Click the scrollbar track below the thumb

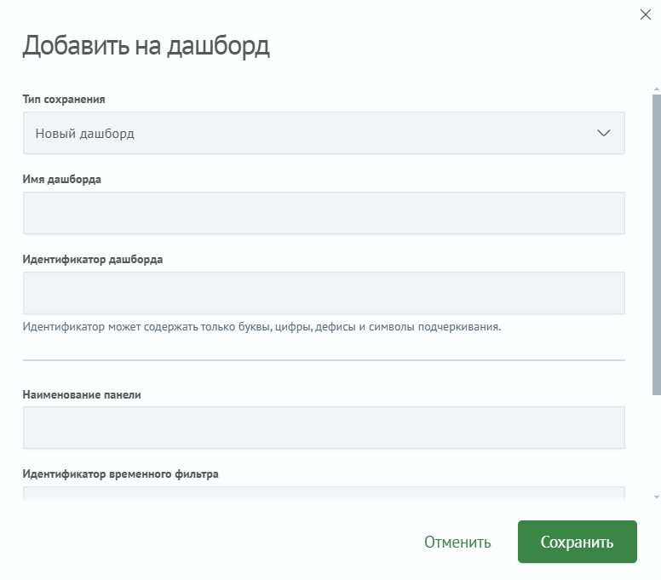(x=657, y=443)
